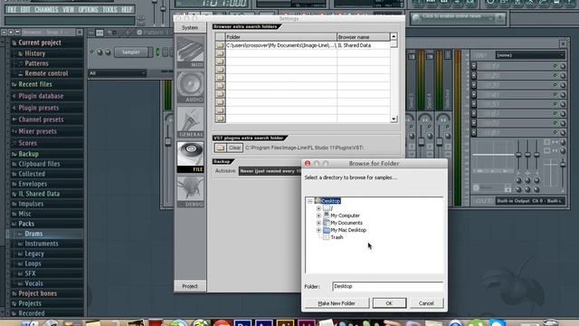579x326 pixels.
Task: Open the FILE settings page
Action: point(190,158)
